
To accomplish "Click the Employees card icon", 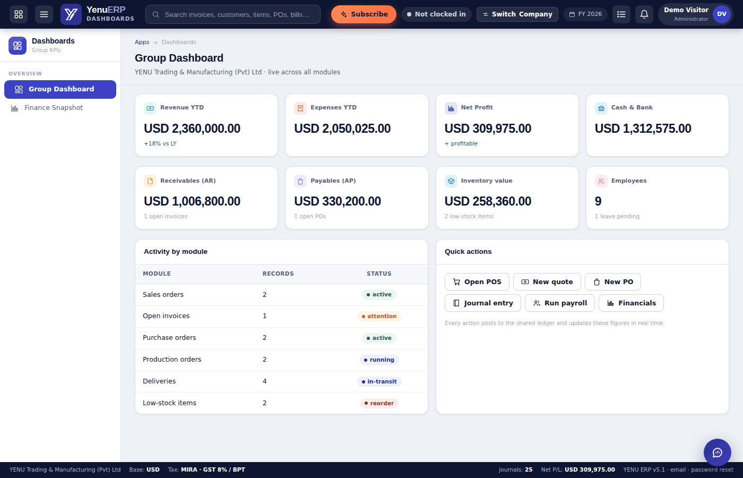I will coord(601,181).
